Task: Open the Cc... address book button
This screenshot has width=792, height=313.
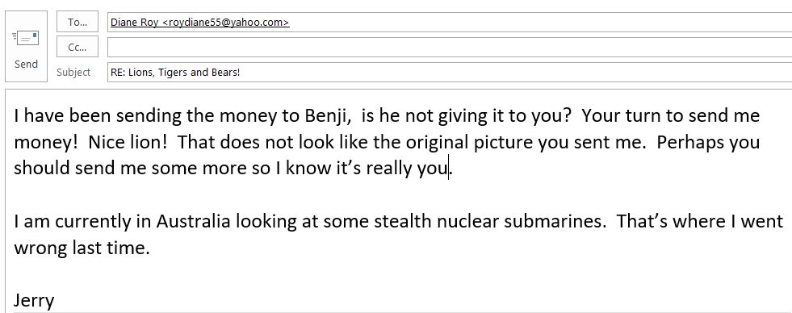Action: point(78,47)
